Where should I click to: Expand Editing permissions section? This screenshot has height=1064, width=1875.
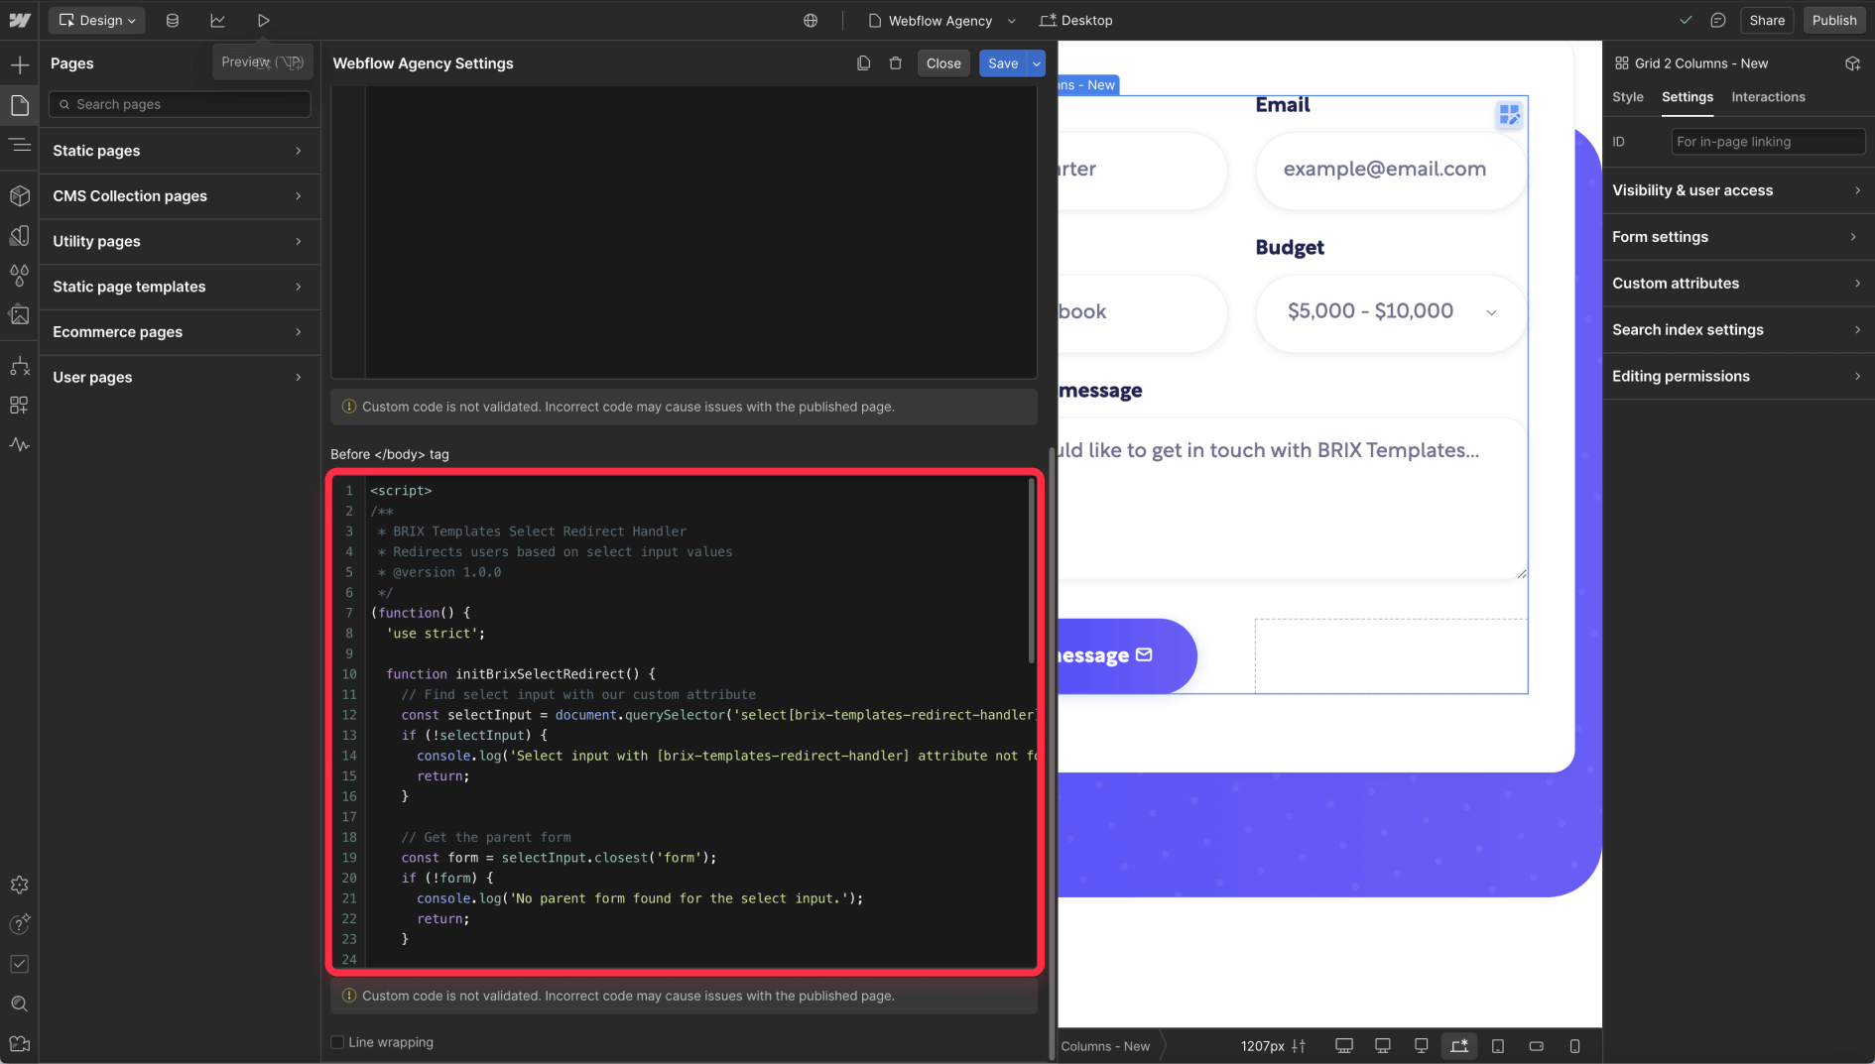(x=1738, y=376)
